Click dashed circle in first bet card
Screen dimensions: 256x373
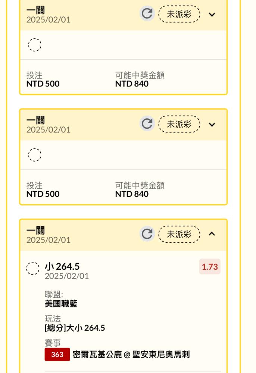[35, 45]
